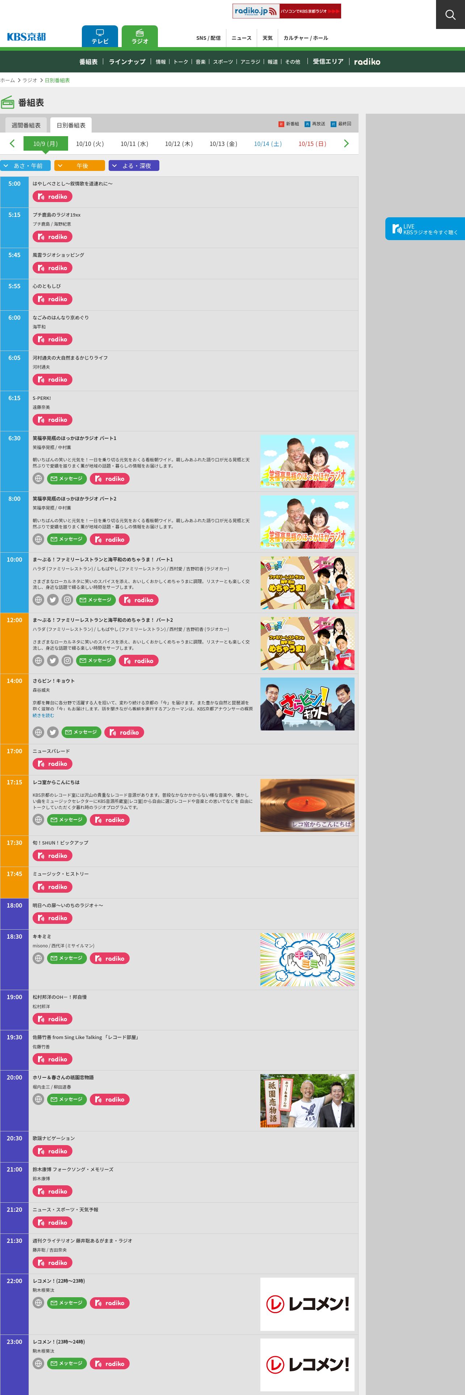This screenshot has width=465, height=1395.
Task: Open radiko for 心のともしび
Action: [53, 299]
